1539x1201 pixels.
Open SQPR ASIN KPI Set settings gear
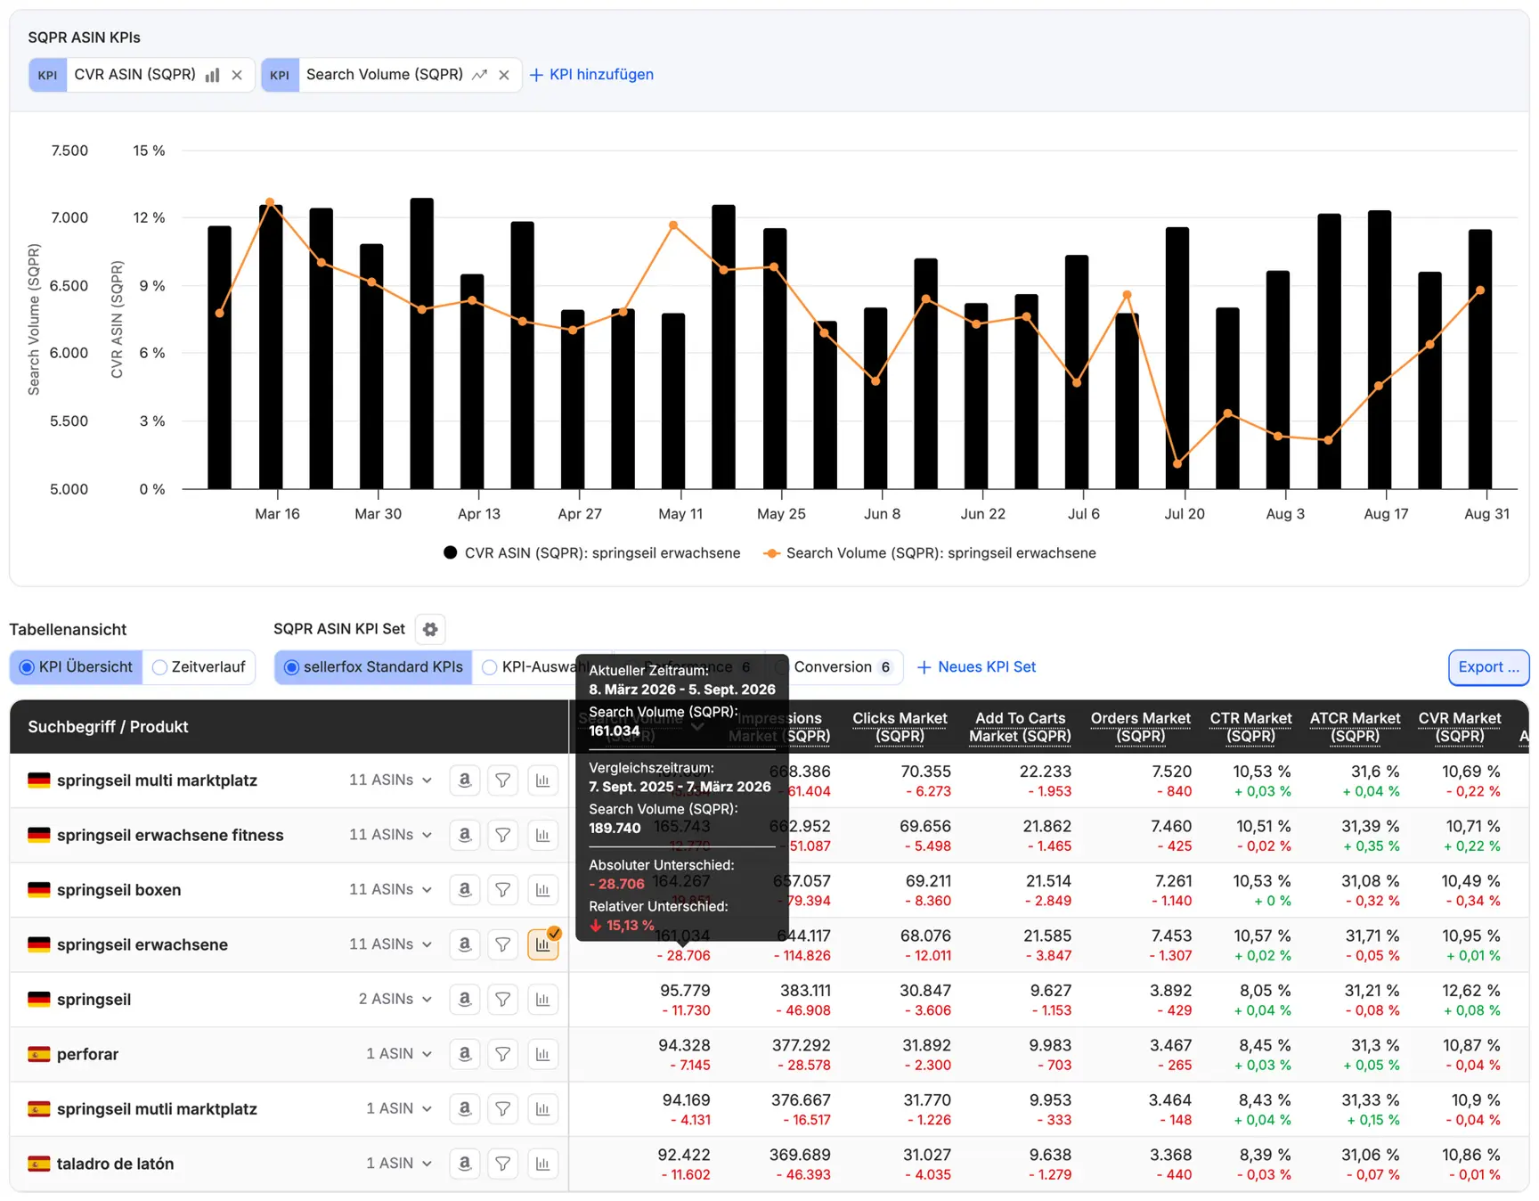point(430,629)
